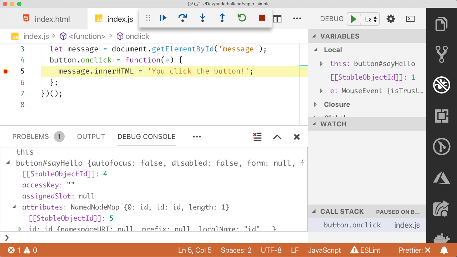
Task: Open notifications bell
Action: [x=444, y=250]
